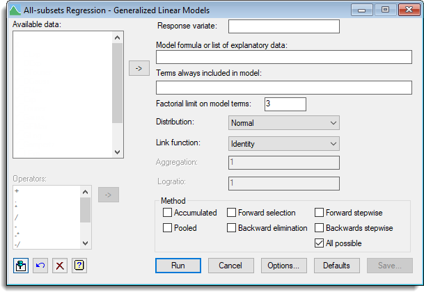Viewport: 424px width, 292px height.
Task: Open the Options dialog
Action: 283,266
